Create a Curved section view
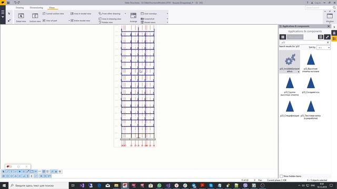 tap(53, 14)
